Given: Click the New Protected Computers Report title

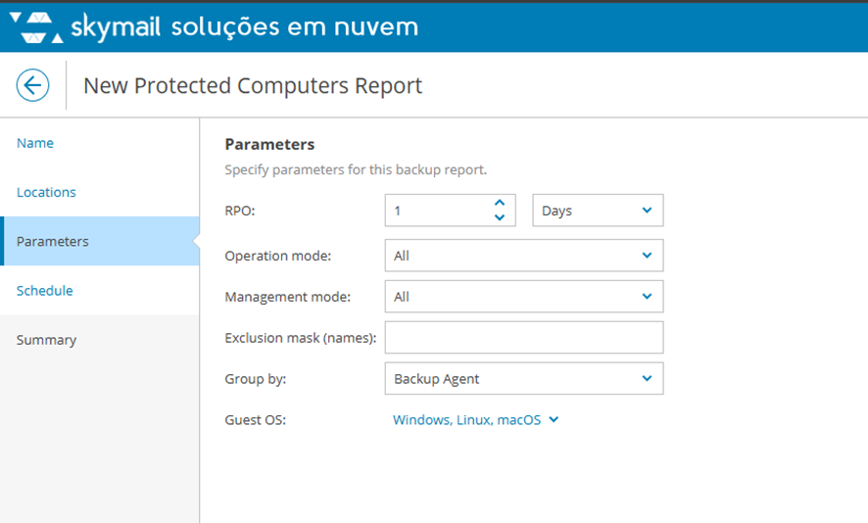Looking at the screenshot, I should tap(253, 86).
